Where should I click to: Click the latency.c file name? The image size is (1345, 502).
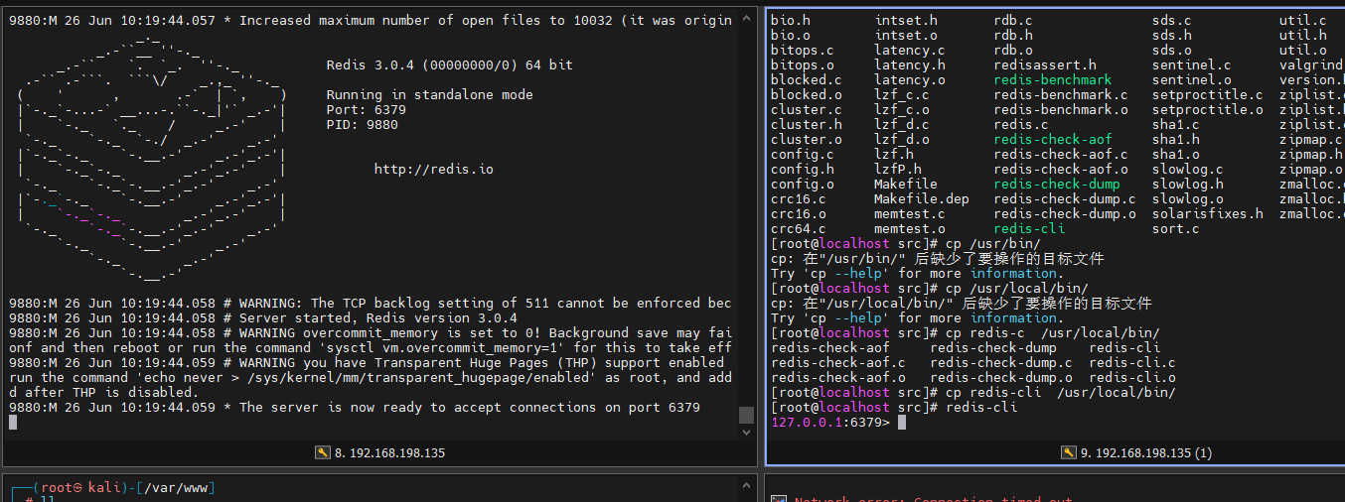tap(910, 51)
